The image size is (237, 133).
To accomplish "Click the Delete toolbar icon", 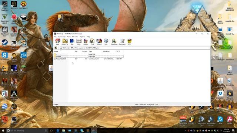I will (86, 42).
